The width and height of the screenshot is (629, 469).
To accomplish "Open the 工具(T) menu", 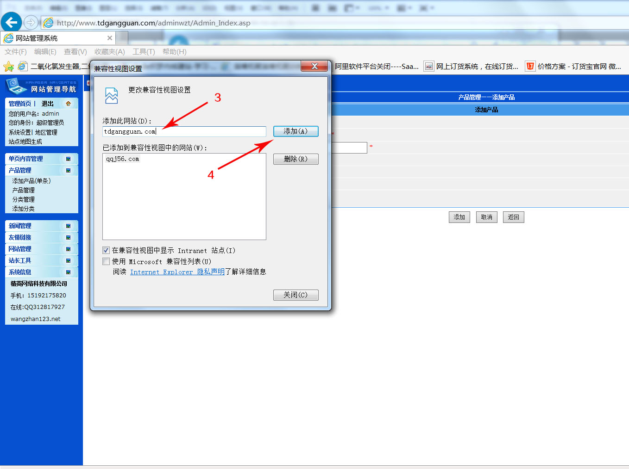I will click(144, 52).
